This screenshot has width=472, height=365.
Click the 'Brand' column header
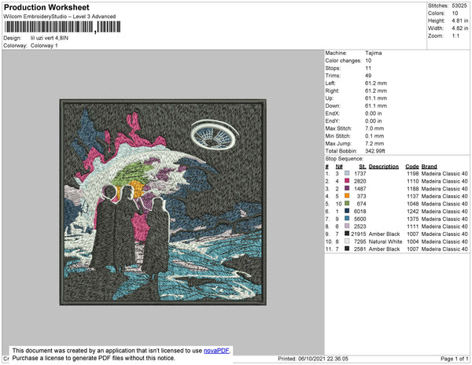(430, 167)
